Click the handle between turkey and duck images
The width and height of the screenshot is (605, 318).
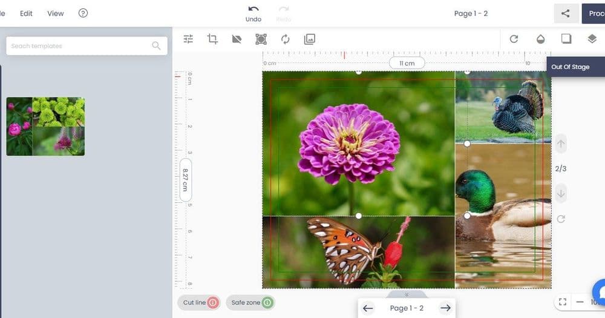pos(467,144)
